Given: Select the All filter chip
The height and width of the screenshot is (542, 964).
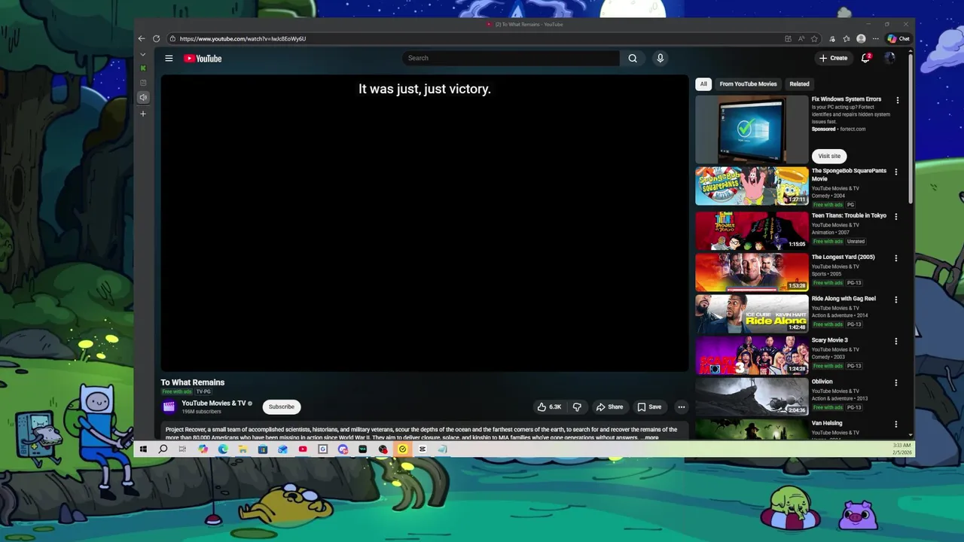Looking at the screenshot, I should [x=703, y=84].
